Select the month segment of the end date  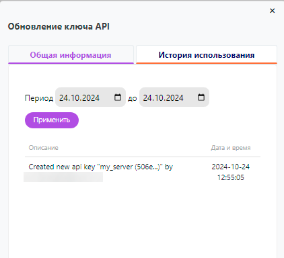click(x=156, y=98)
